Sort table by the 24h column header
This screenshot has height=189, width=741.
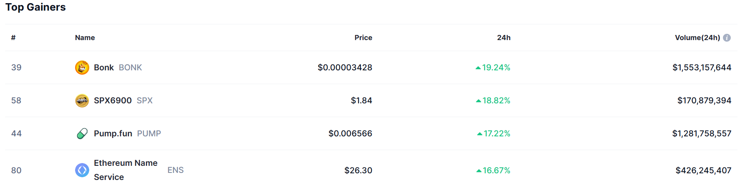click(x=504, y=38)
